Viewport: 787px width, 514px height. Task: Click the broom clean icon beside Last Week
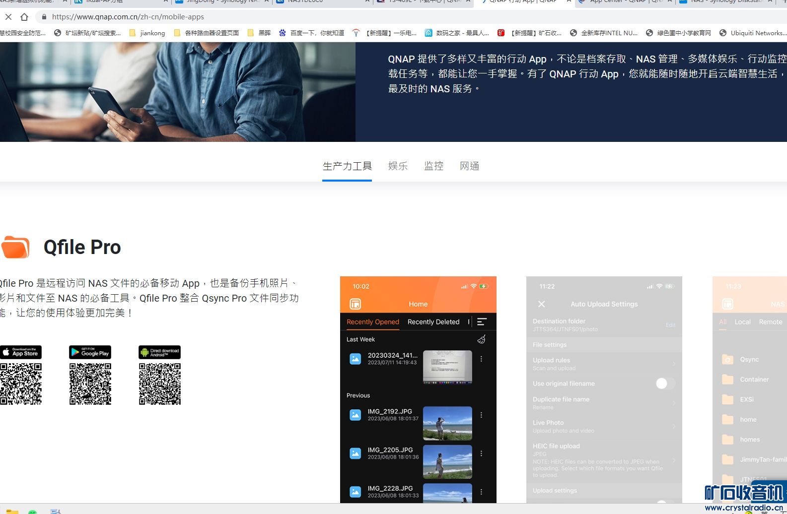[x=481, y=339]
